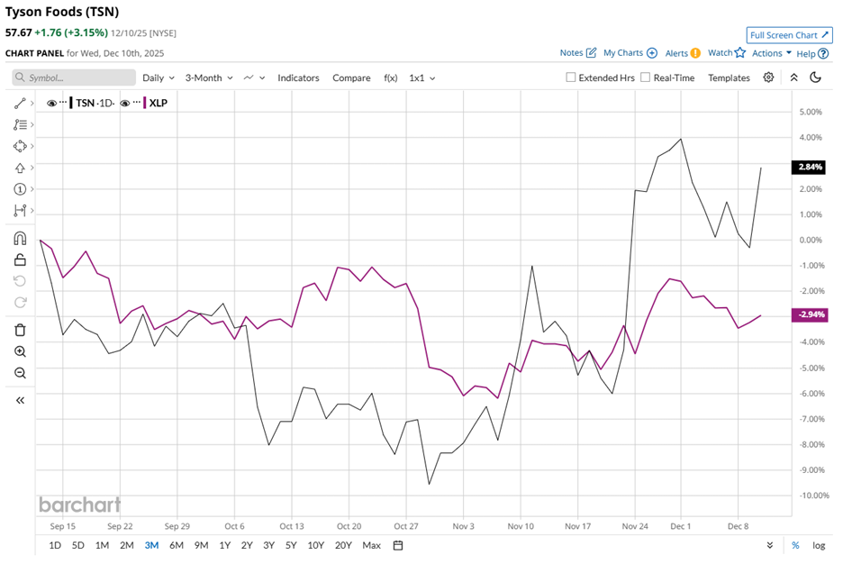Screen dimensions: 843x564
Task: Collapse toolbar with double up chevron
Action: (x=794, y=77)
